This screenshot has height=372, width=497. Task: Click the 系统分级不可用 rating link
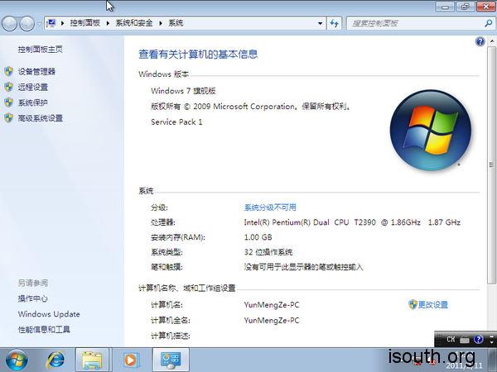tap(270, 207)
